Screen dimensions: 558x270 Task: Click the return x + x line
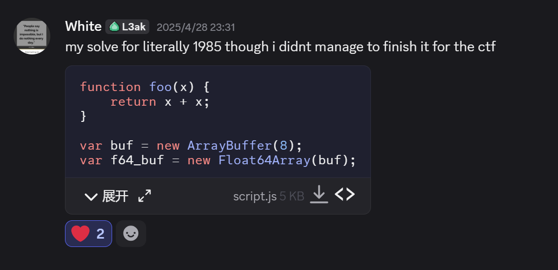(160, 102)
